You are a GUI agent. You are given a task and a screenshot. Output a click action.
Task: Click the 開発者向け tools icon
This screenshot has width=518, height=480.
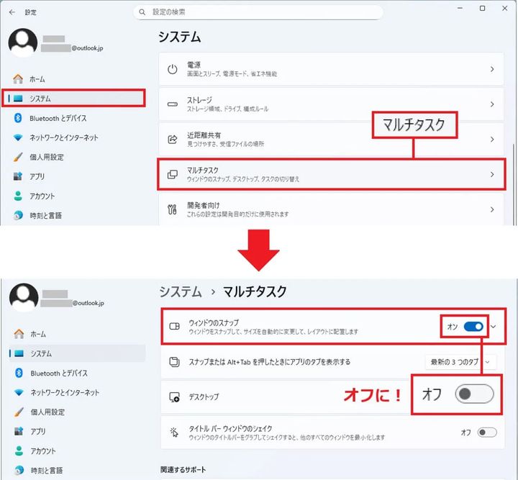click(x=173, y=209)
